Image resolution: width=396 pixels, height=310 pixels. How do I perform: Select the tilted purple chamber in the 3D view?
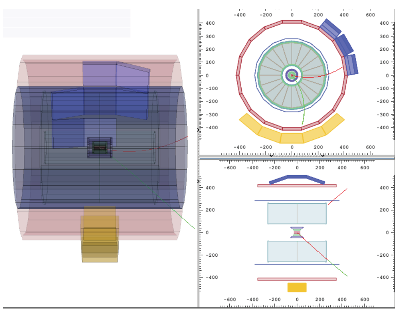[133, 78]
